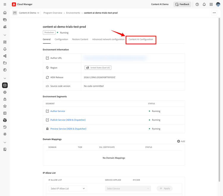Open the padlock icon in the left sidebar
Viewport: 223px width, 196px height.
point(5,99)
